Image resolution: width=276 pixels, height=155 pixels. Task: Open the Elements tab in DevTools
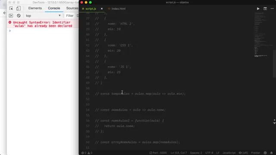(35, 8)
